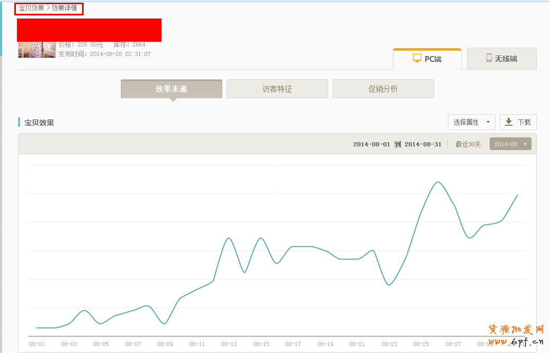The width and height of the screenshot is (549, 353).
Task: Click the monitor icon on PC端 tab
Action: coord(417,59)
